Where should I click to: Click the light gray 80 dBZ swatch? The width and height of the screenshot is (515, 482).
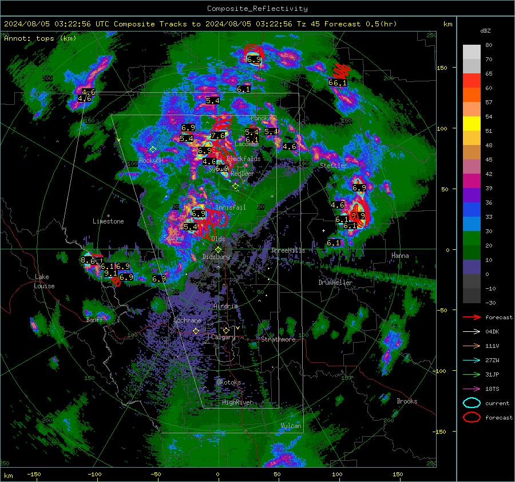pyautogui.click(x=472, y=52)
